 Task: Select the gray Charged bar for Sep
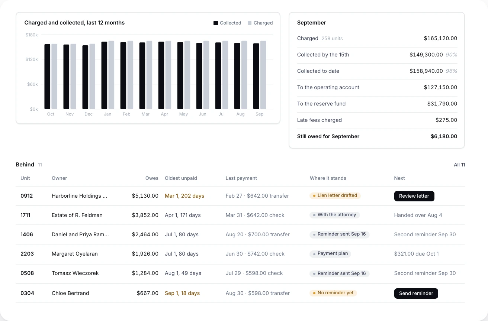pos(263,75)
